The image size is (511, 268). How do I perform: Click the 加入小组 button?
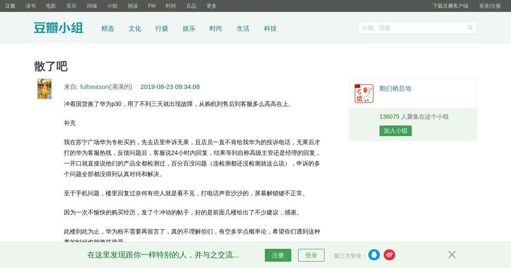coord(396,131)
